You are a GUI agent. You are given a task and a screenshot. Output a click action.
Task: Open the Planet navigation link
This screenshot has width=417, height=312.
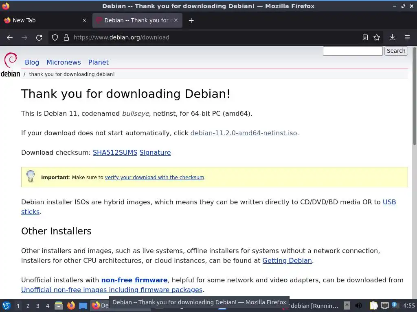click(99, 62)
